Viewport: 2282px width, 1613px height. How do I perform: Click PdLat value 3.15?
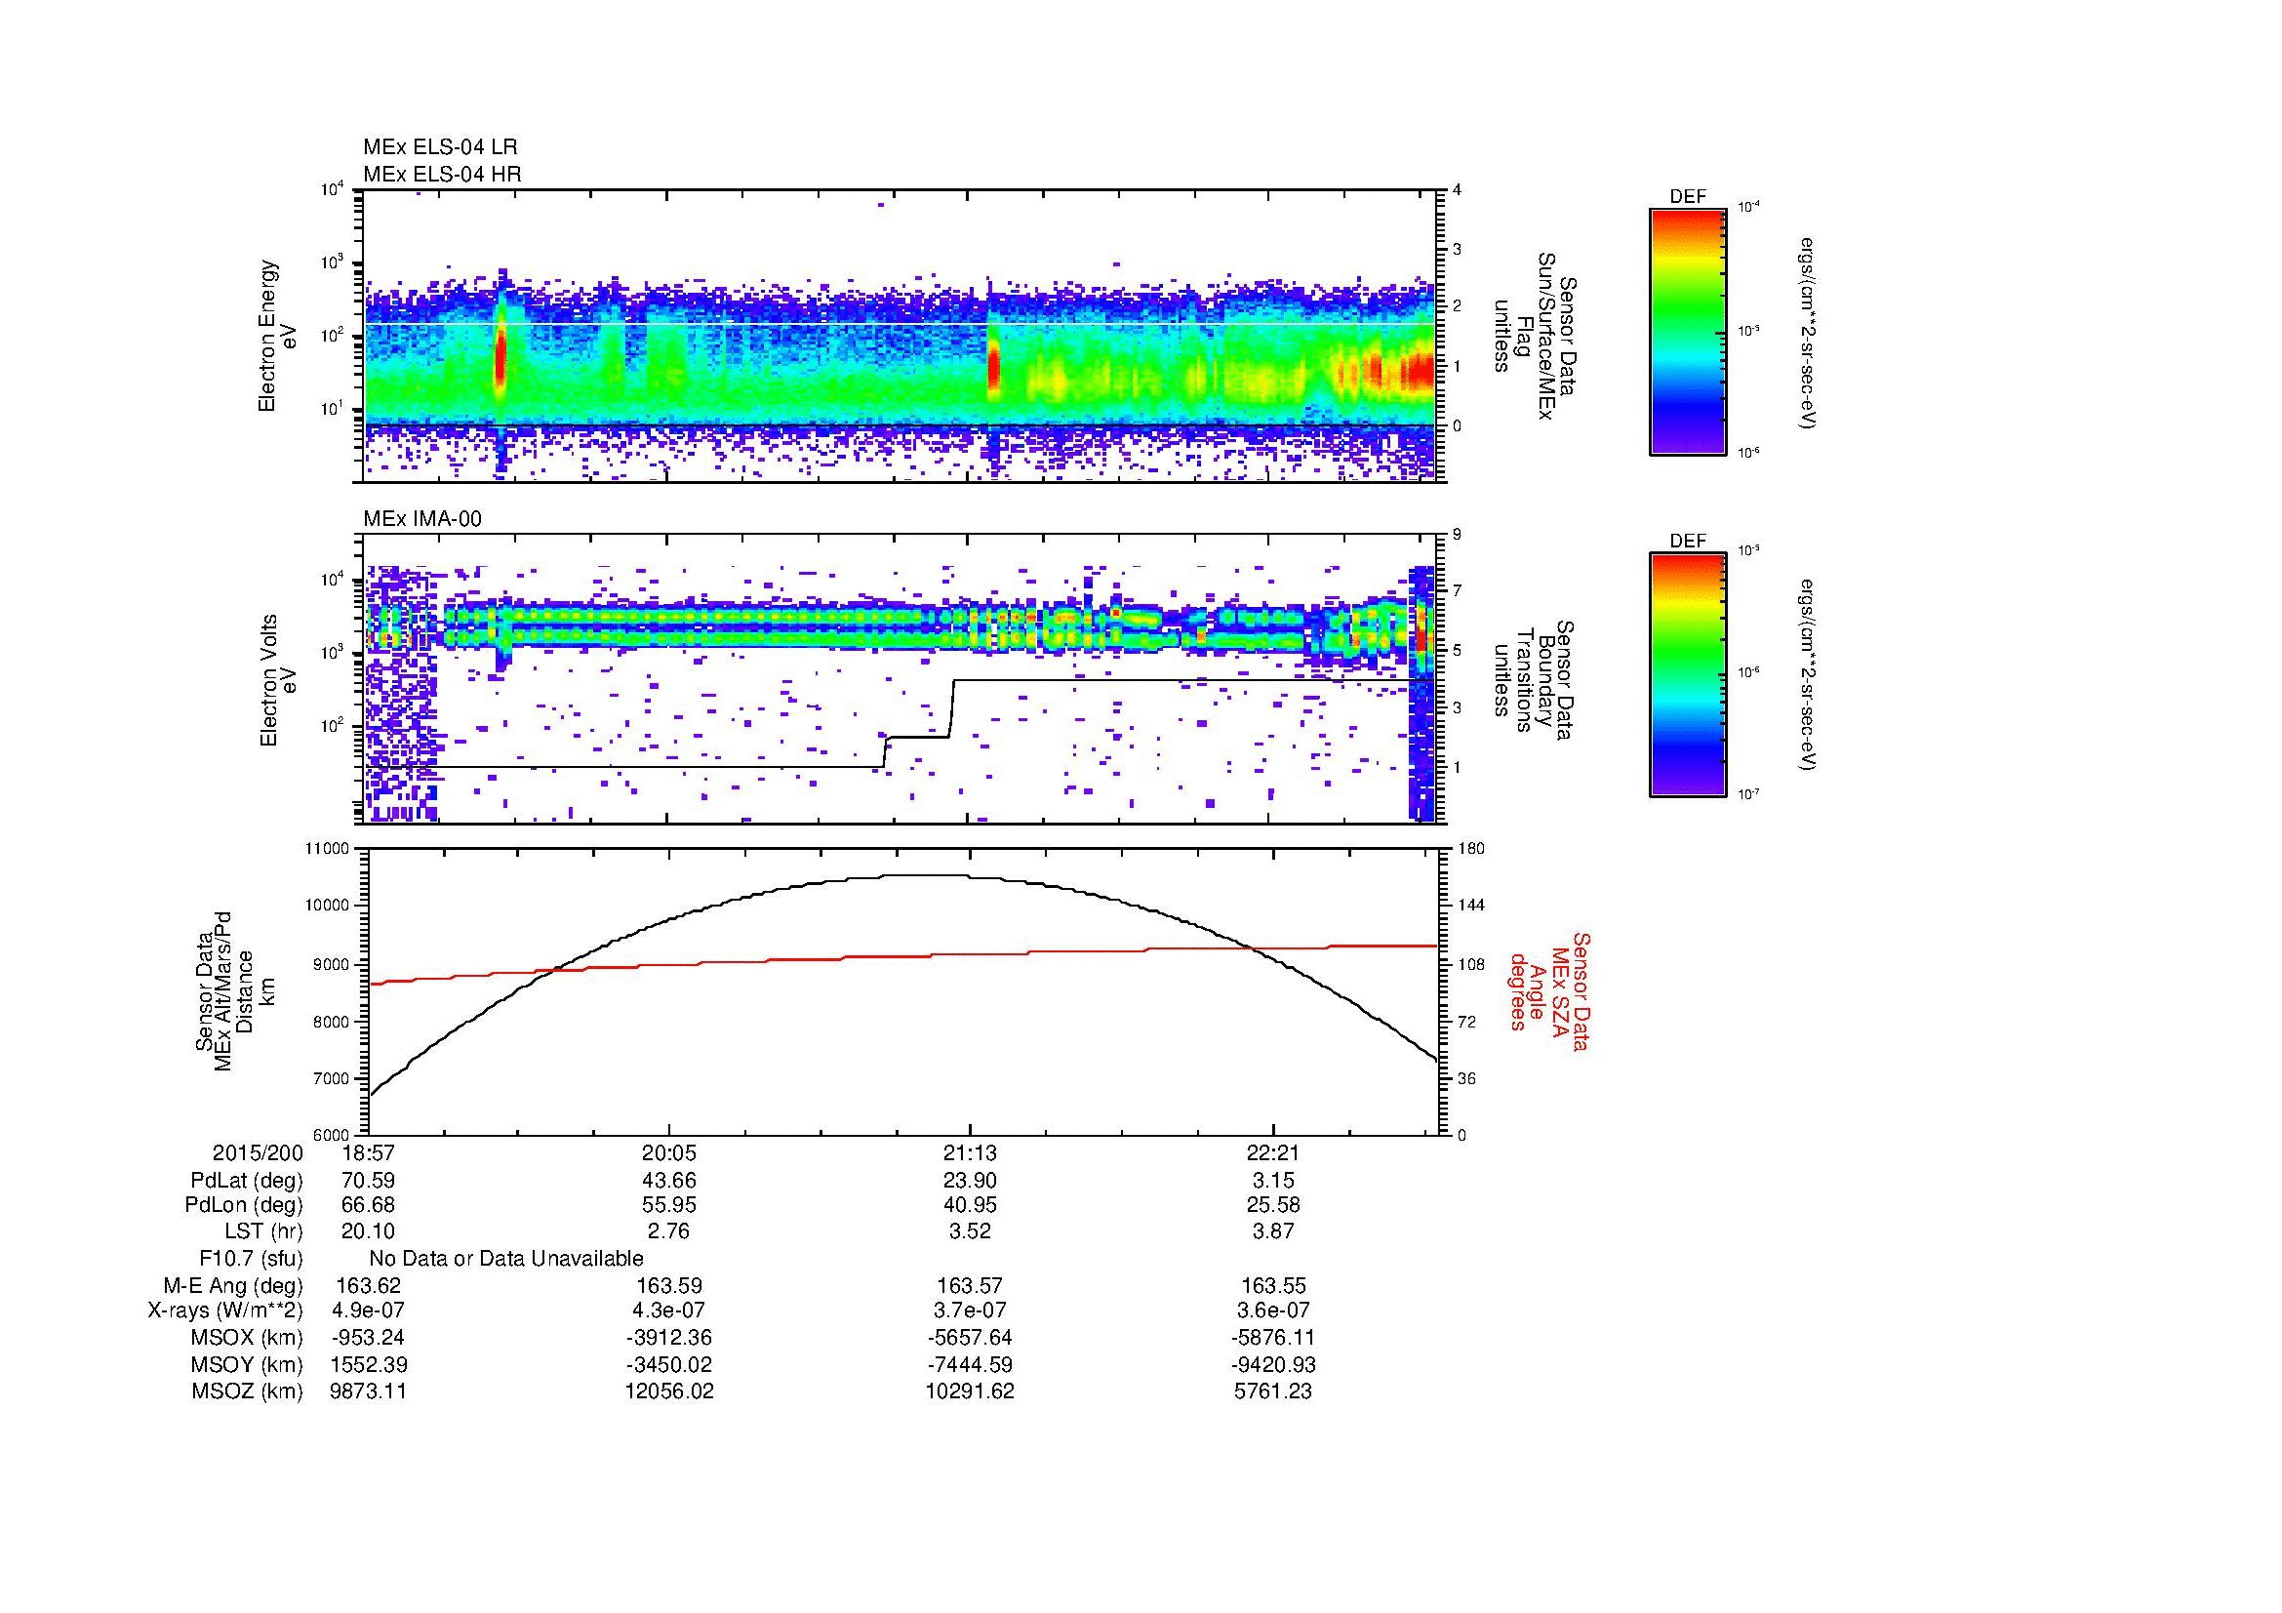(x=1273, y=1181)
